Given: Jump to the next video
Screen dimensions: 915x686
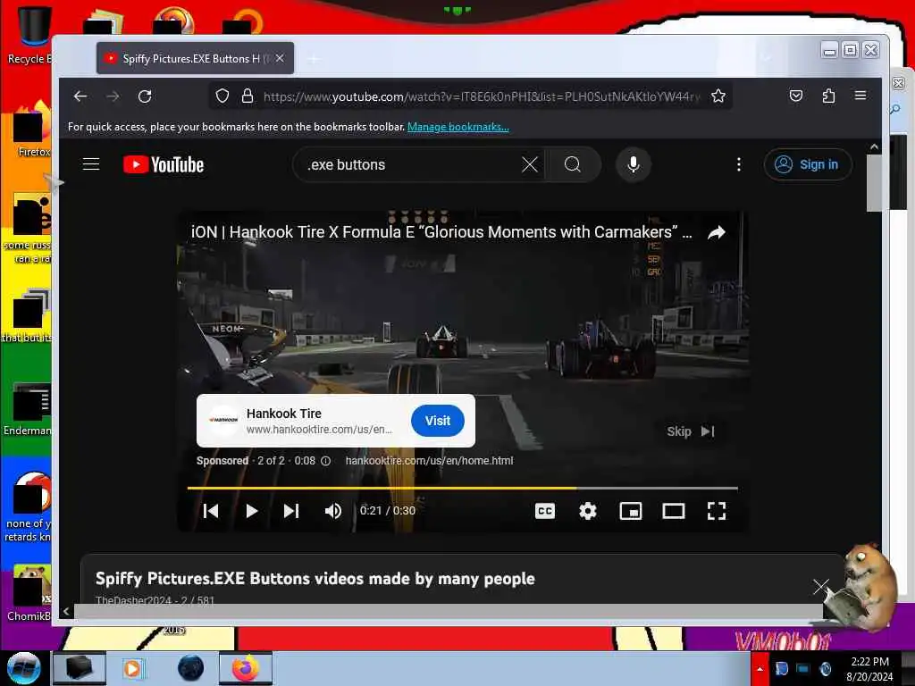Looking at the screenshot, I should pos(291,511).
